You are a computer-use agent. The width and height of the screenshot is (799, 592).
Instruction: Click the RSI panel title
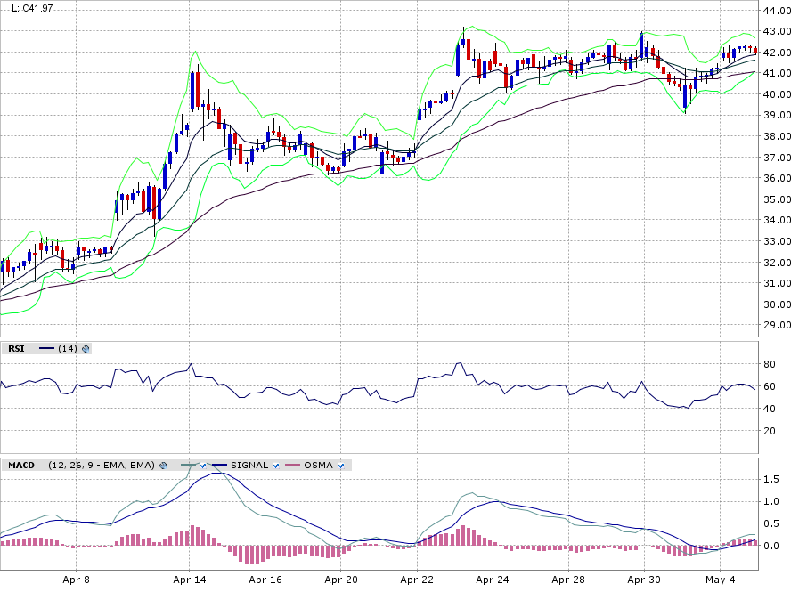[x=16, y=349]
